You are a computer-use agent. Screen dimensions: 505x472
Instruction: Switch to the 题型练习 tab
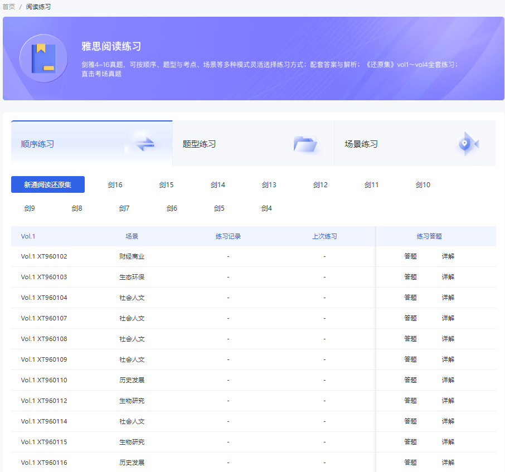254,144
